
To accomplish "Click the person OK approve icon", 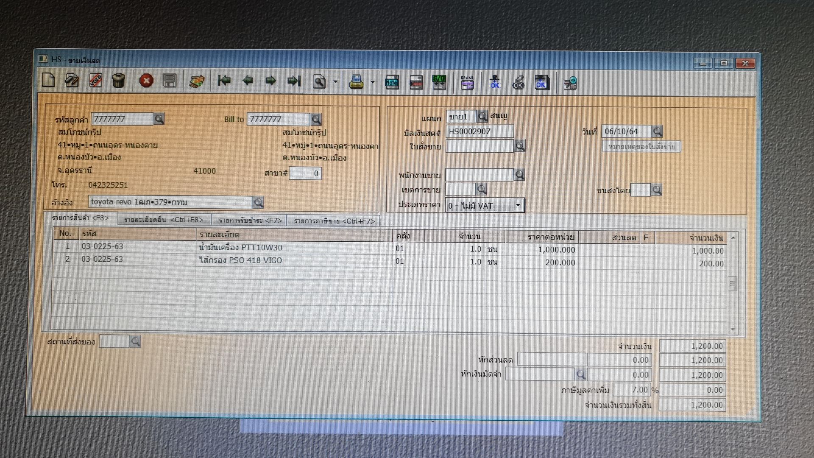I will pyautogui.click(x=495, y=82).
